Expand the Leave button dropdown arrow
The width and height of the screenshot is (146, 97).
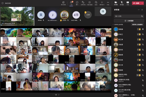pos(142,3)
